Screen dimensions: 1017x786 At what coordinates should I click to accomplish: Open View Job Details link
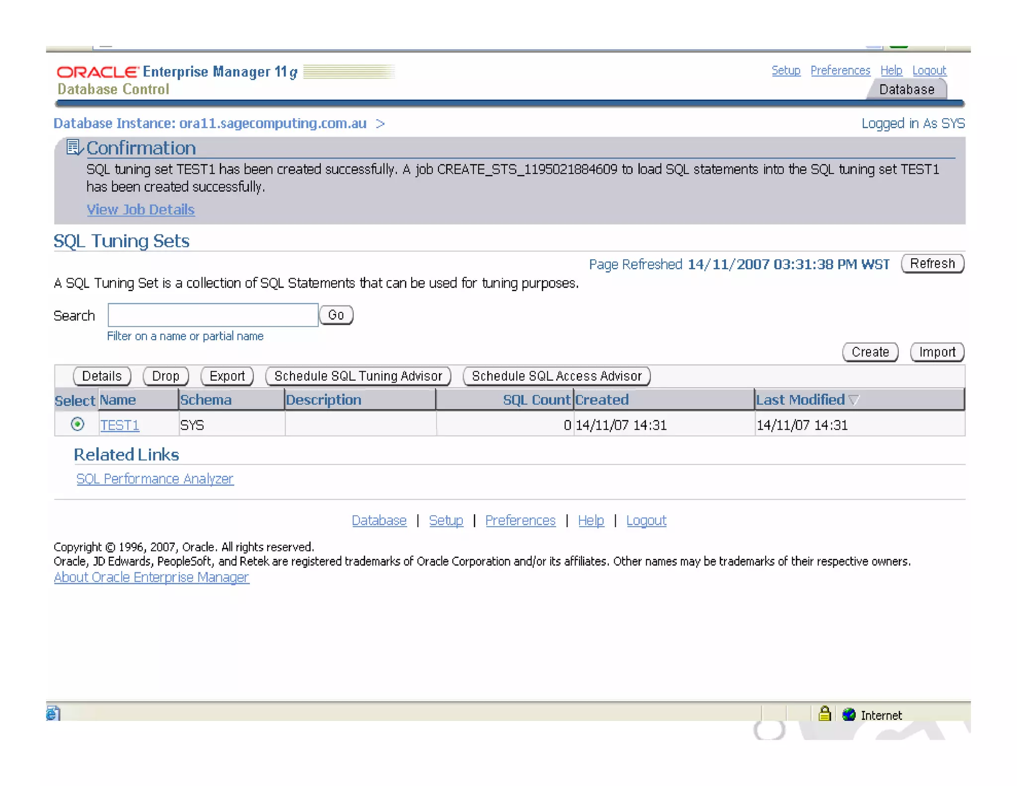(141, 210)
